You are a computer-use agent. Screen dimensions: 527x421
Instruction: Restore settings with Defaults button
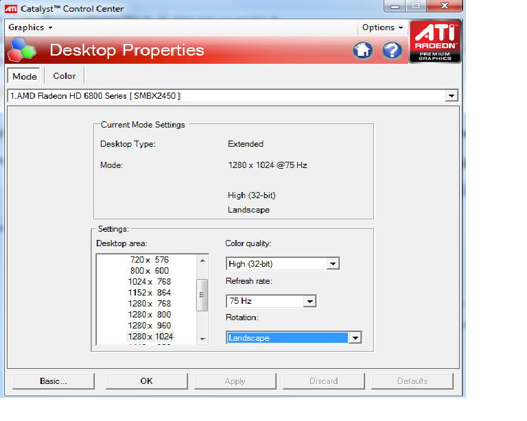click(412, 381)
